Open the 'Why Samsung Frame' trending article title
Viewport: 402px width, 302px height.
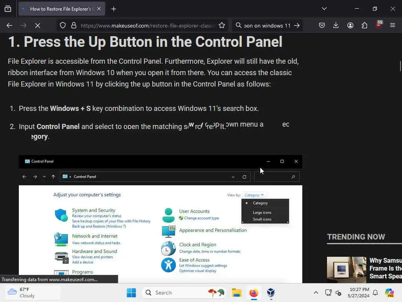click(386, 268)
